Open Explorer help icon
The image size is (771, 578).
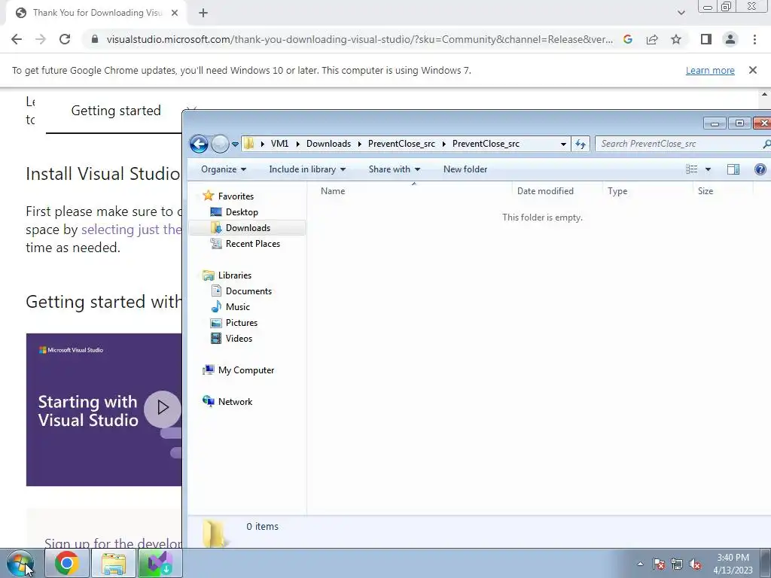pos(760,169)
